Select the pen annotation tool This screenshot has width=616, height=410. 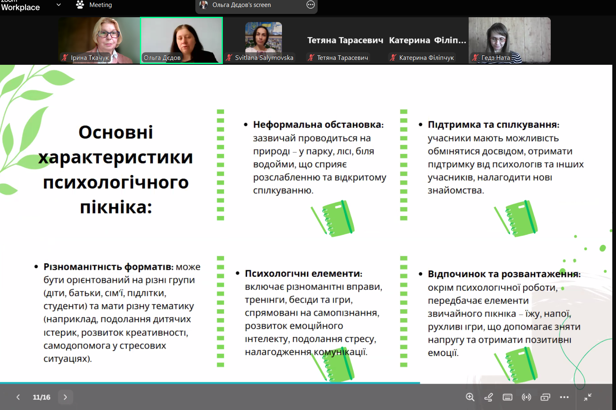488,397
